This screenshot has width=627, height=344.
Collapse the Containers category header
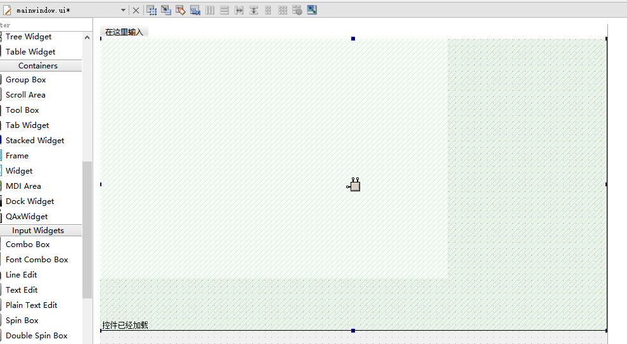38,65
